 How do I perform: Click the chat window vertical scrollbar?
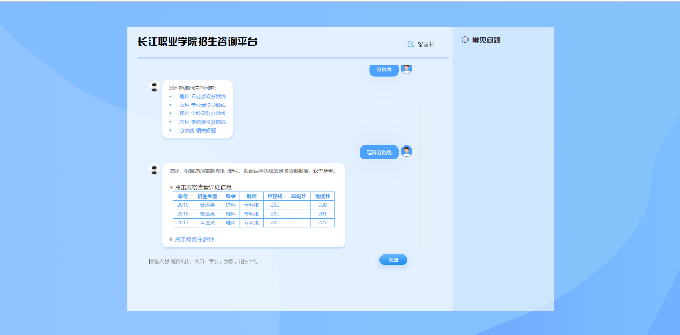click(420, 177)
